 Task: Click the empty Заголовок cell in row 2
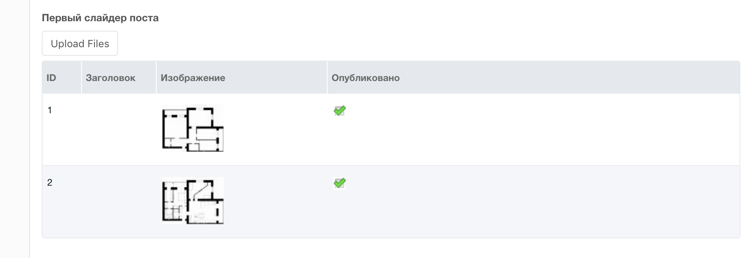pyautogui.click(x=118, y=201)
